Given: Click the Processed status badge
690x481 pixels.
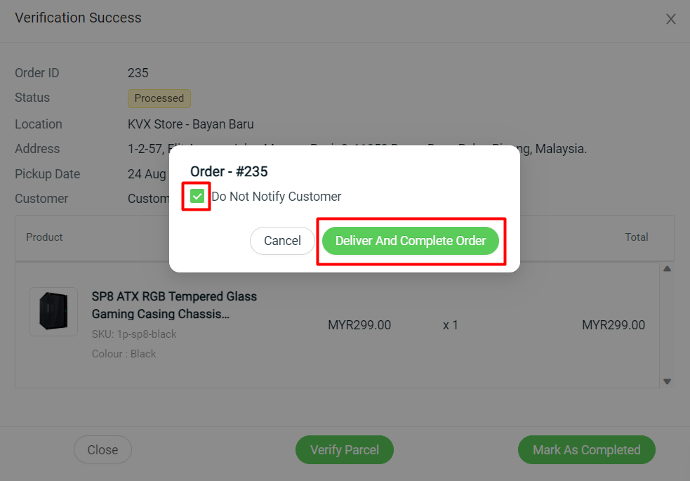Looking at the screenshot, I should click(159, 98).
